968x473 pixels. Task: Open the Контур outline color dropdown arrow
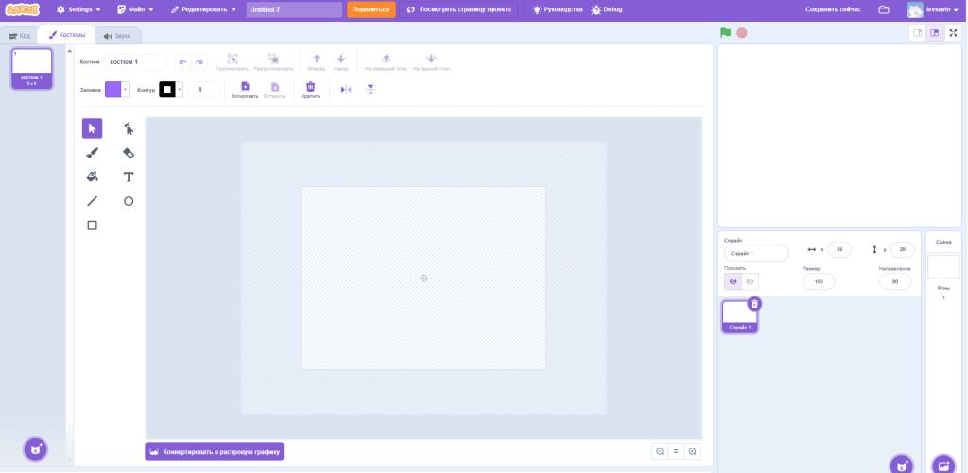pyautogui.click(x=180, y=90)
